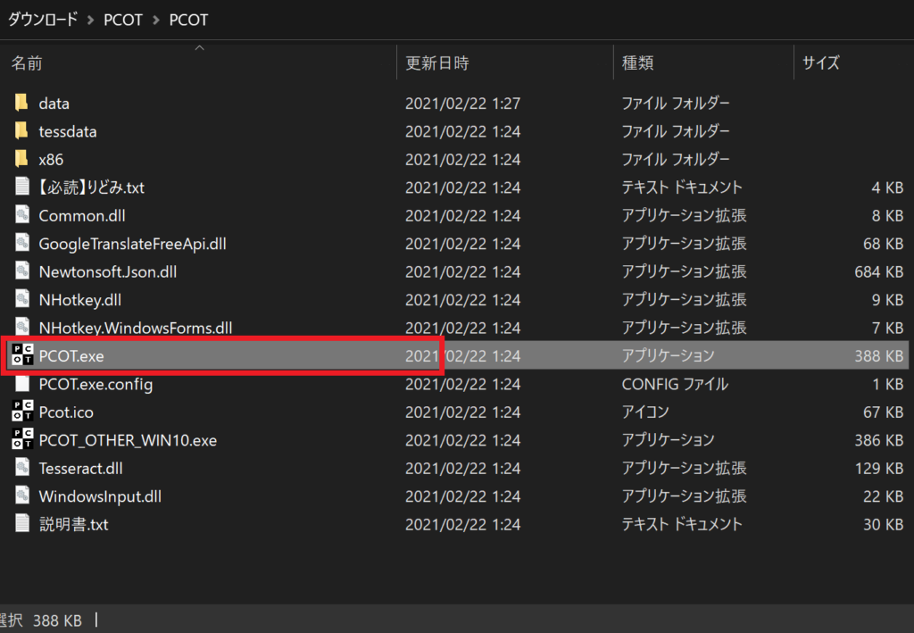Select the file name WindowsInput.dll
The image size is (914, 633).
tap(100, 496)
